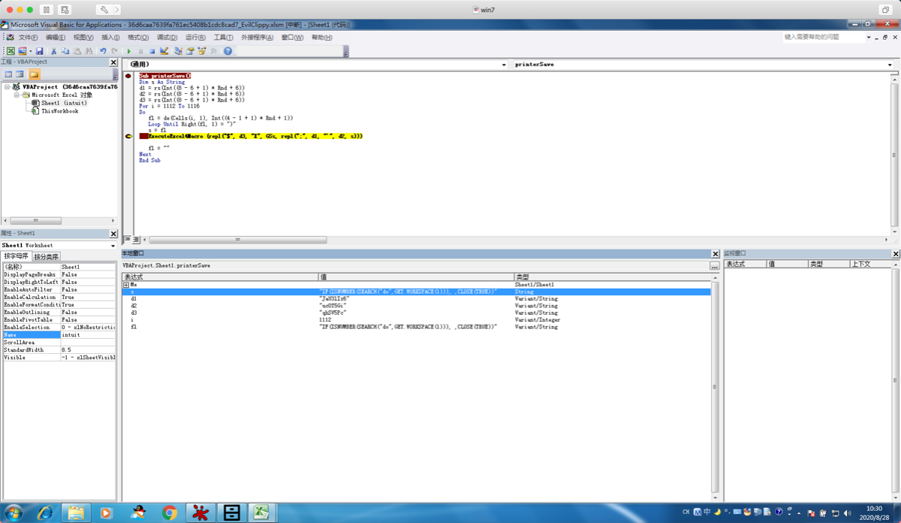Open Project Explorer toolbar icon
This screenshot has width=901, height=523.
pos(178,51)
